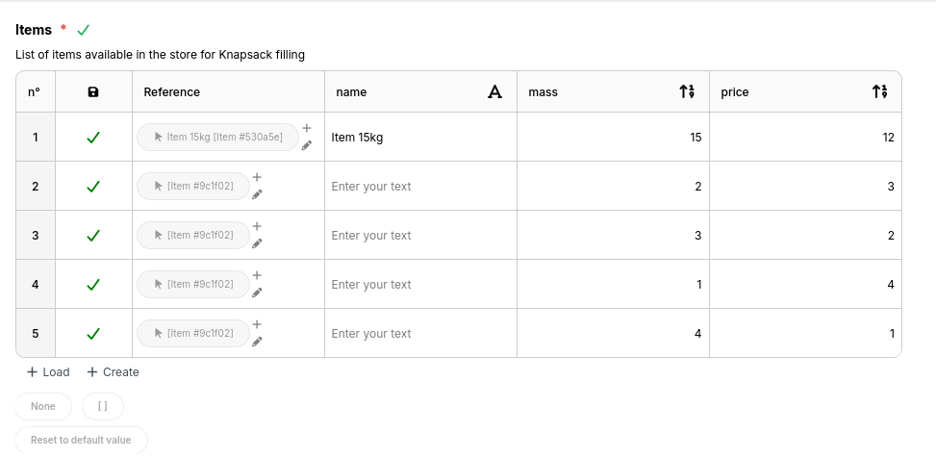The image size is (936, 458).
Task: Click the pencil edit icon in row 5
Action: pyautogui.click(x=257, y=342)
